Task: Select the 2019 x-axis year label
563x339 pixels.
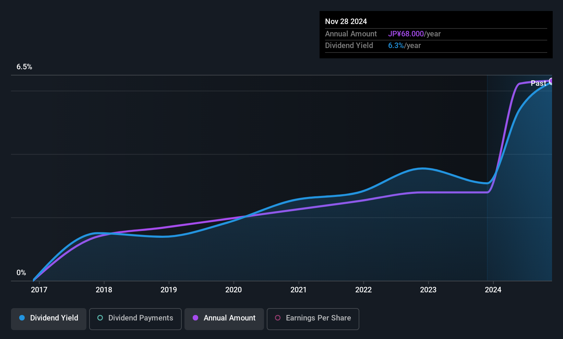Action: click(169, 290)
